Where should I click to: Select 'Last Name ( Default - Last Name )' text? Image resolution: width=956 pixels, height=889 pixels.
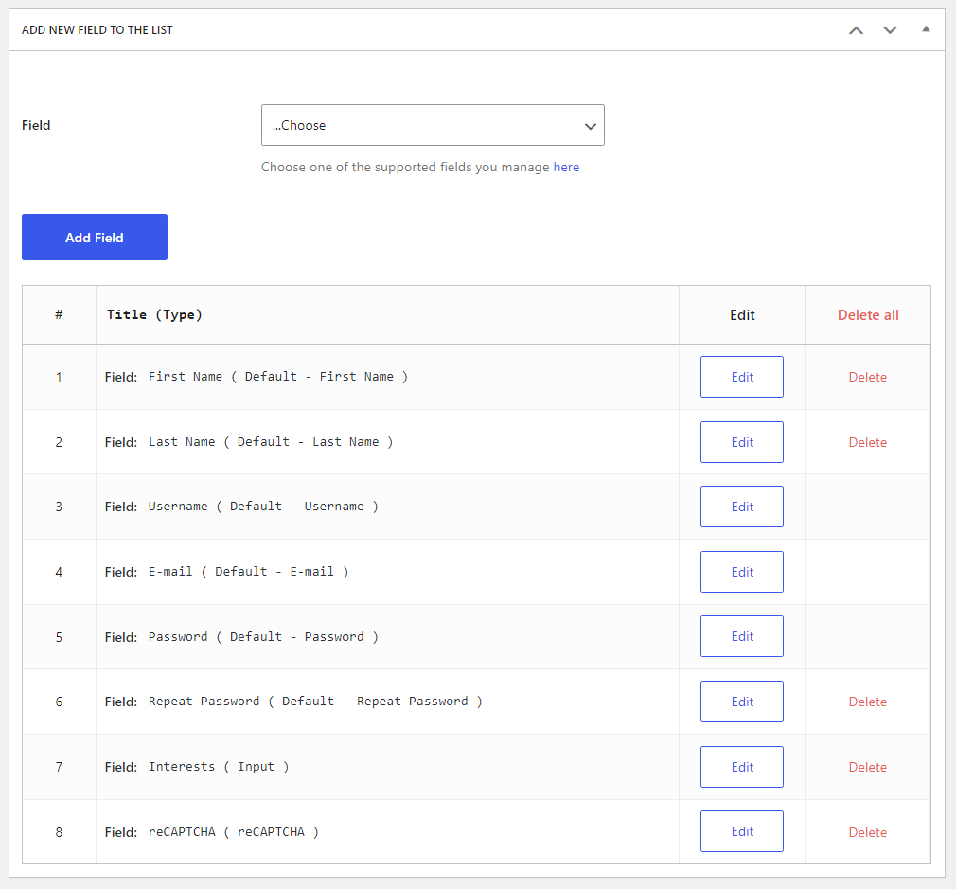pyautogui.click(x=271, y=442)
